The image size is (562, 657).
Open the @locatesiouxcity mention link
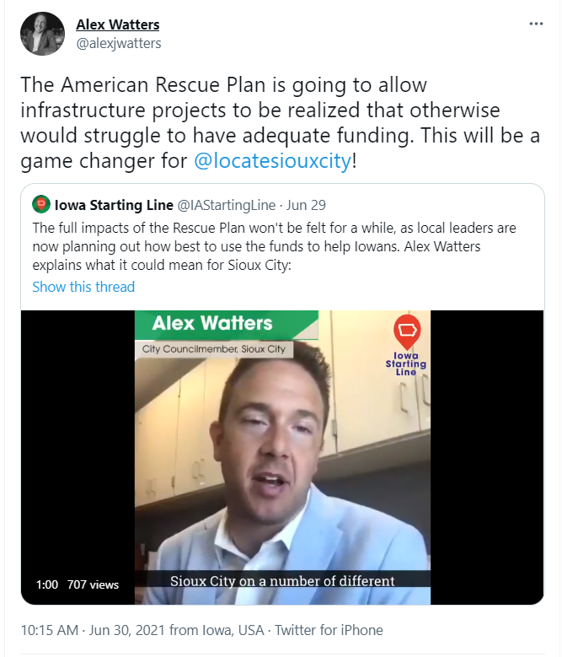pyautogui.click(x=272, y=161)
